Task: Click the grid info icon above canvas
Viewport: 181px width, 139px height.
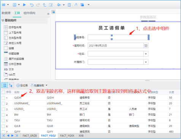Action: (x=54, y=12)
